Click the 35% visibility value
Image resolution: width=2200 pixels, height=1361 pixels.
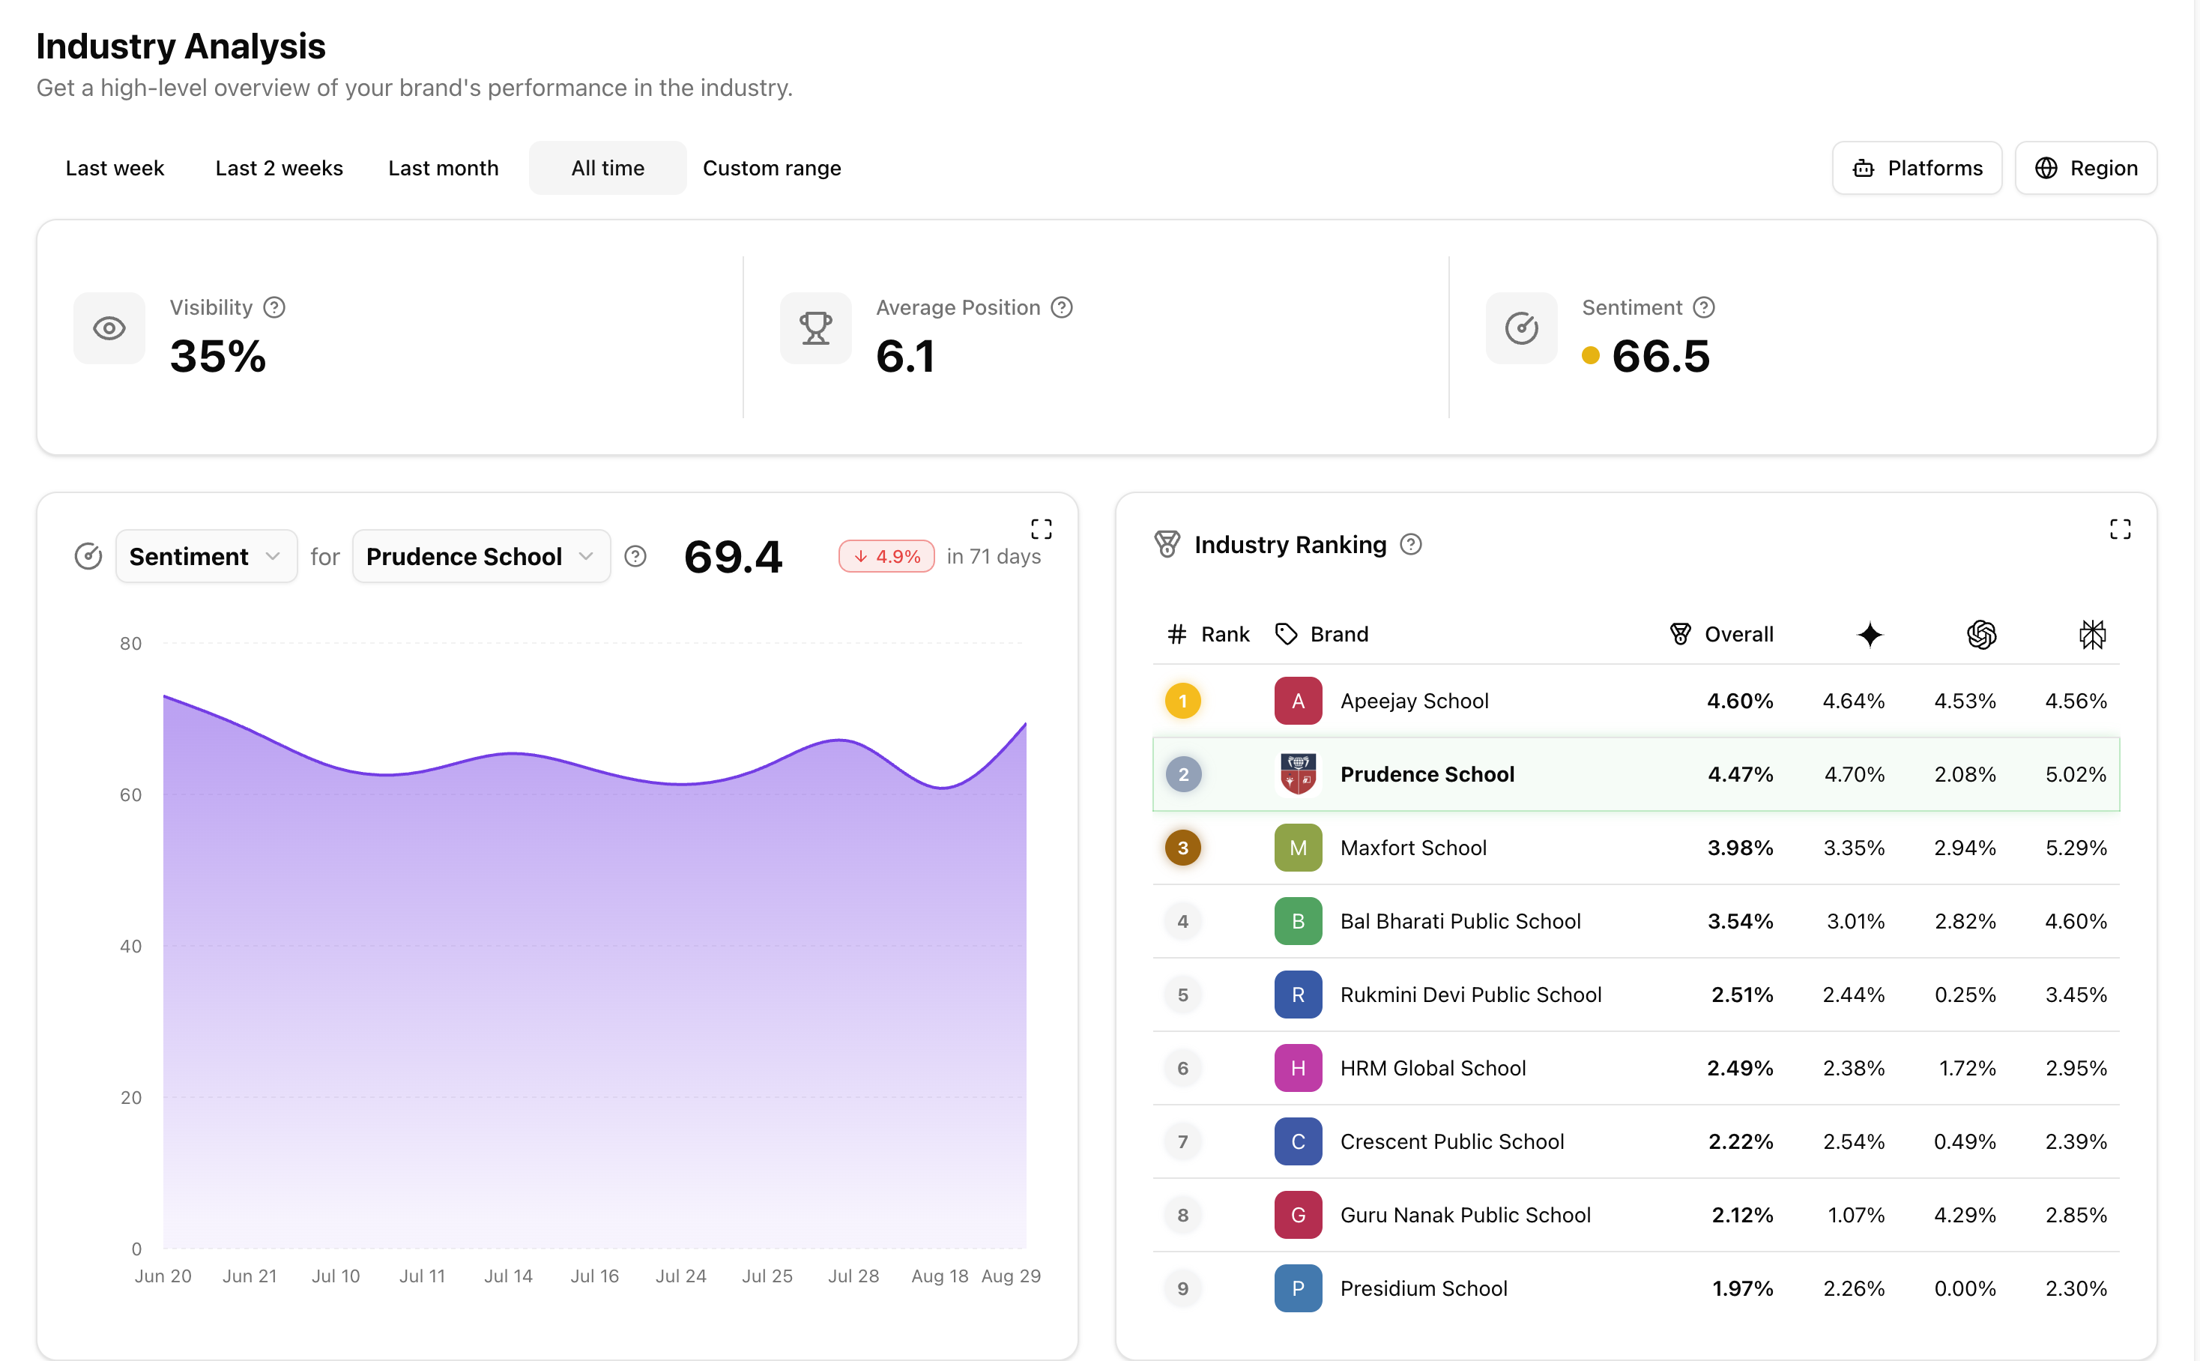pyautogui.click(x=219, y=357)
